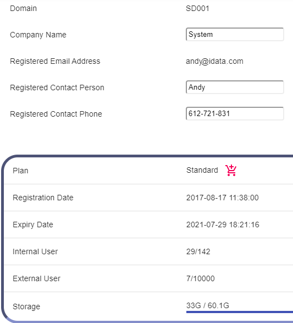Viewport: 293px width, 323px height.
Task: Click the Company Name label
Action: coord(38,35)
